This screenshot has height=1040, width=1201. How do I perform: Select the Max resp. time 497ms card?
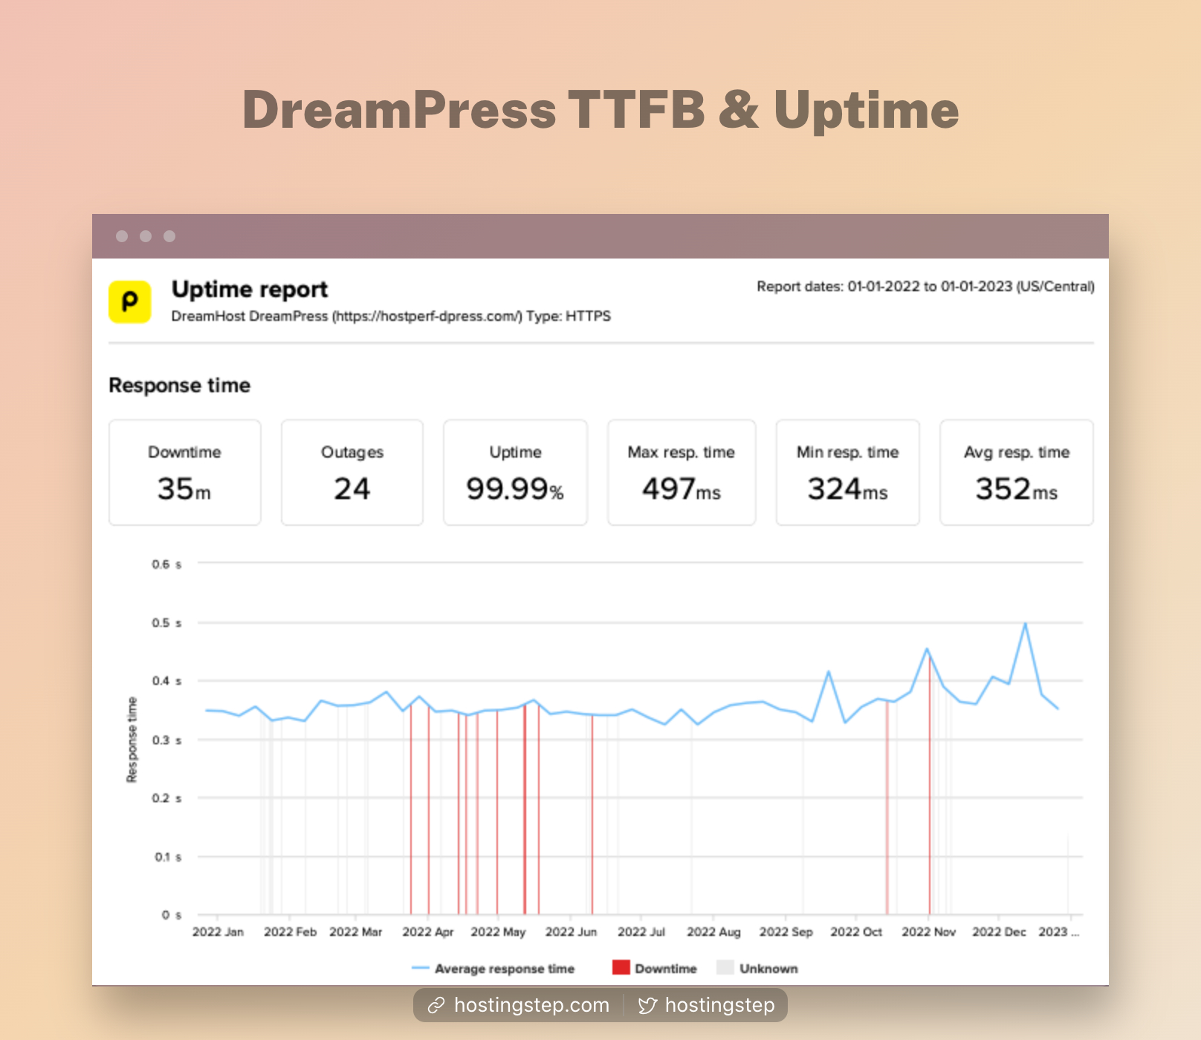coord(682,472)
